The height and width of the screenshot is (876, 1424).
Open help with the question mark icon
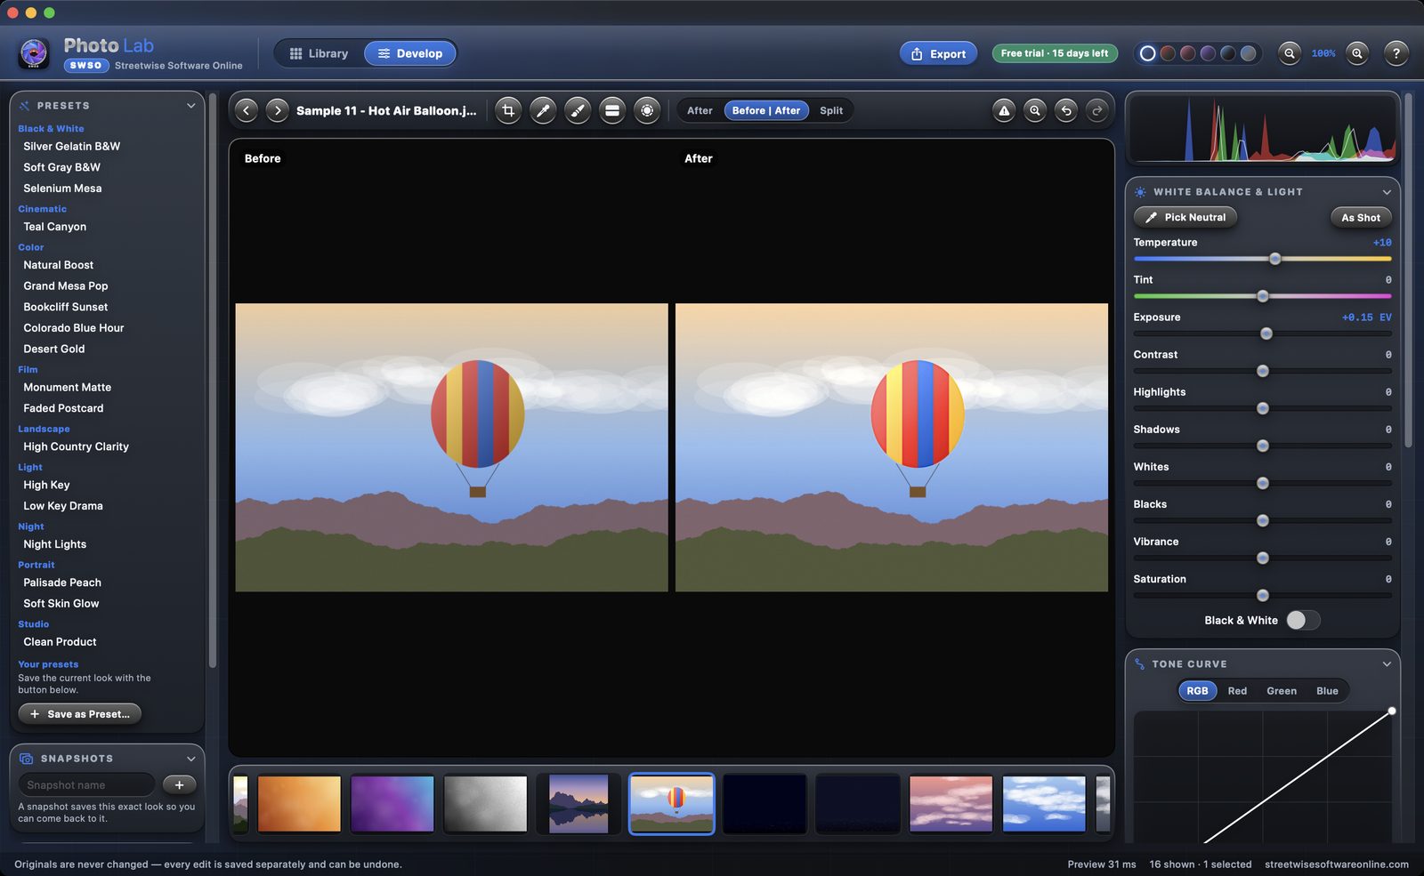coord(1396,53)
